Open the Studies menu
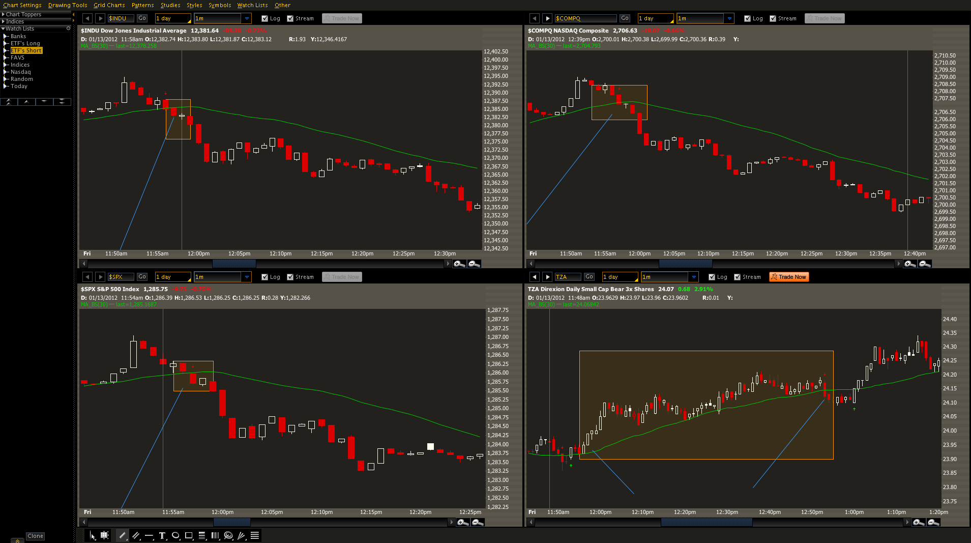This screenshot has height=543, width=971. (170, 5)
